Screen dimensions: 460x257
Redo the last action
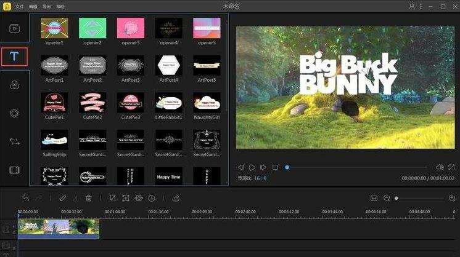39,198
